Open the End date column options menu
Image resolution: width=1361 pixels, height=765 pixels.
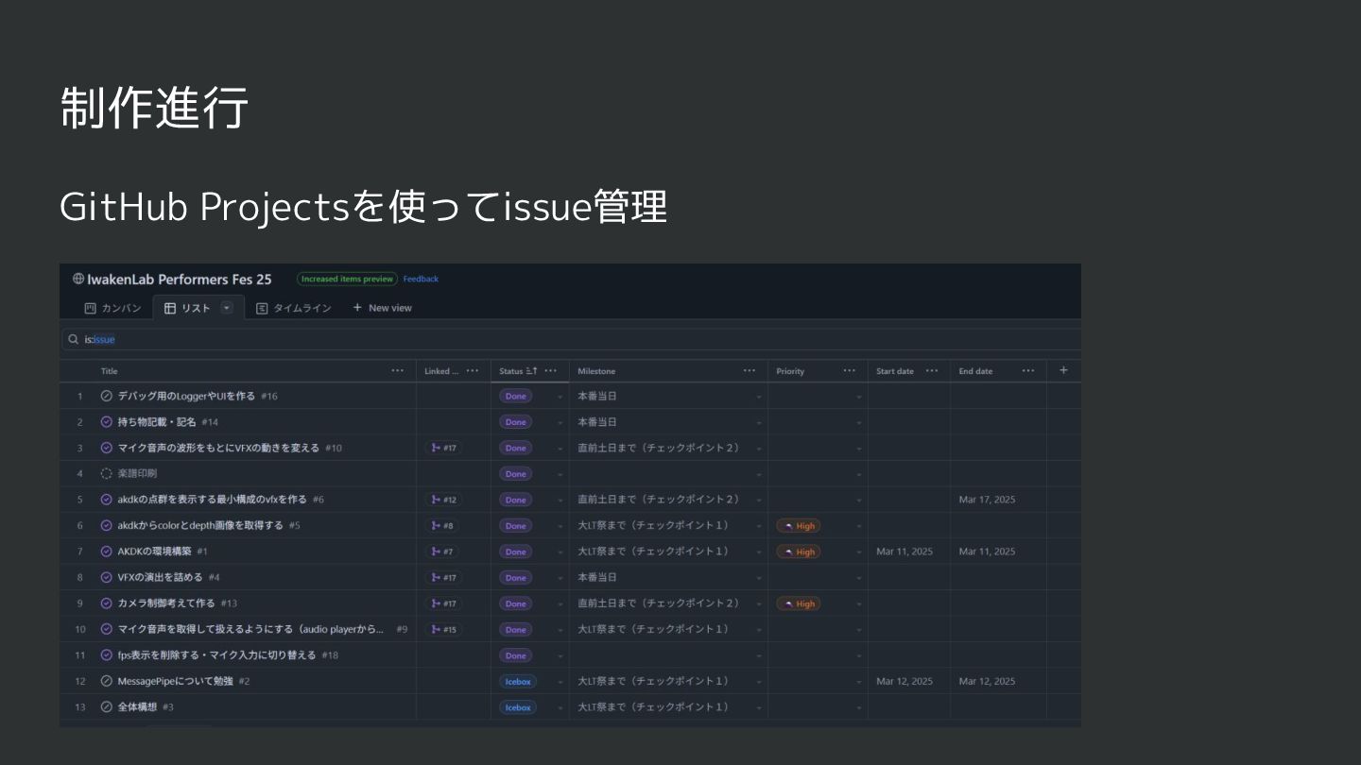(x=1028, y=371)
